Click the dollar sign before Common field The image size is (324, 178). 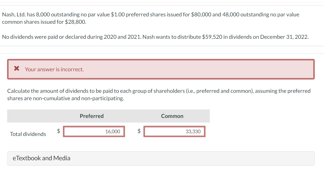[x=139, y=131]
